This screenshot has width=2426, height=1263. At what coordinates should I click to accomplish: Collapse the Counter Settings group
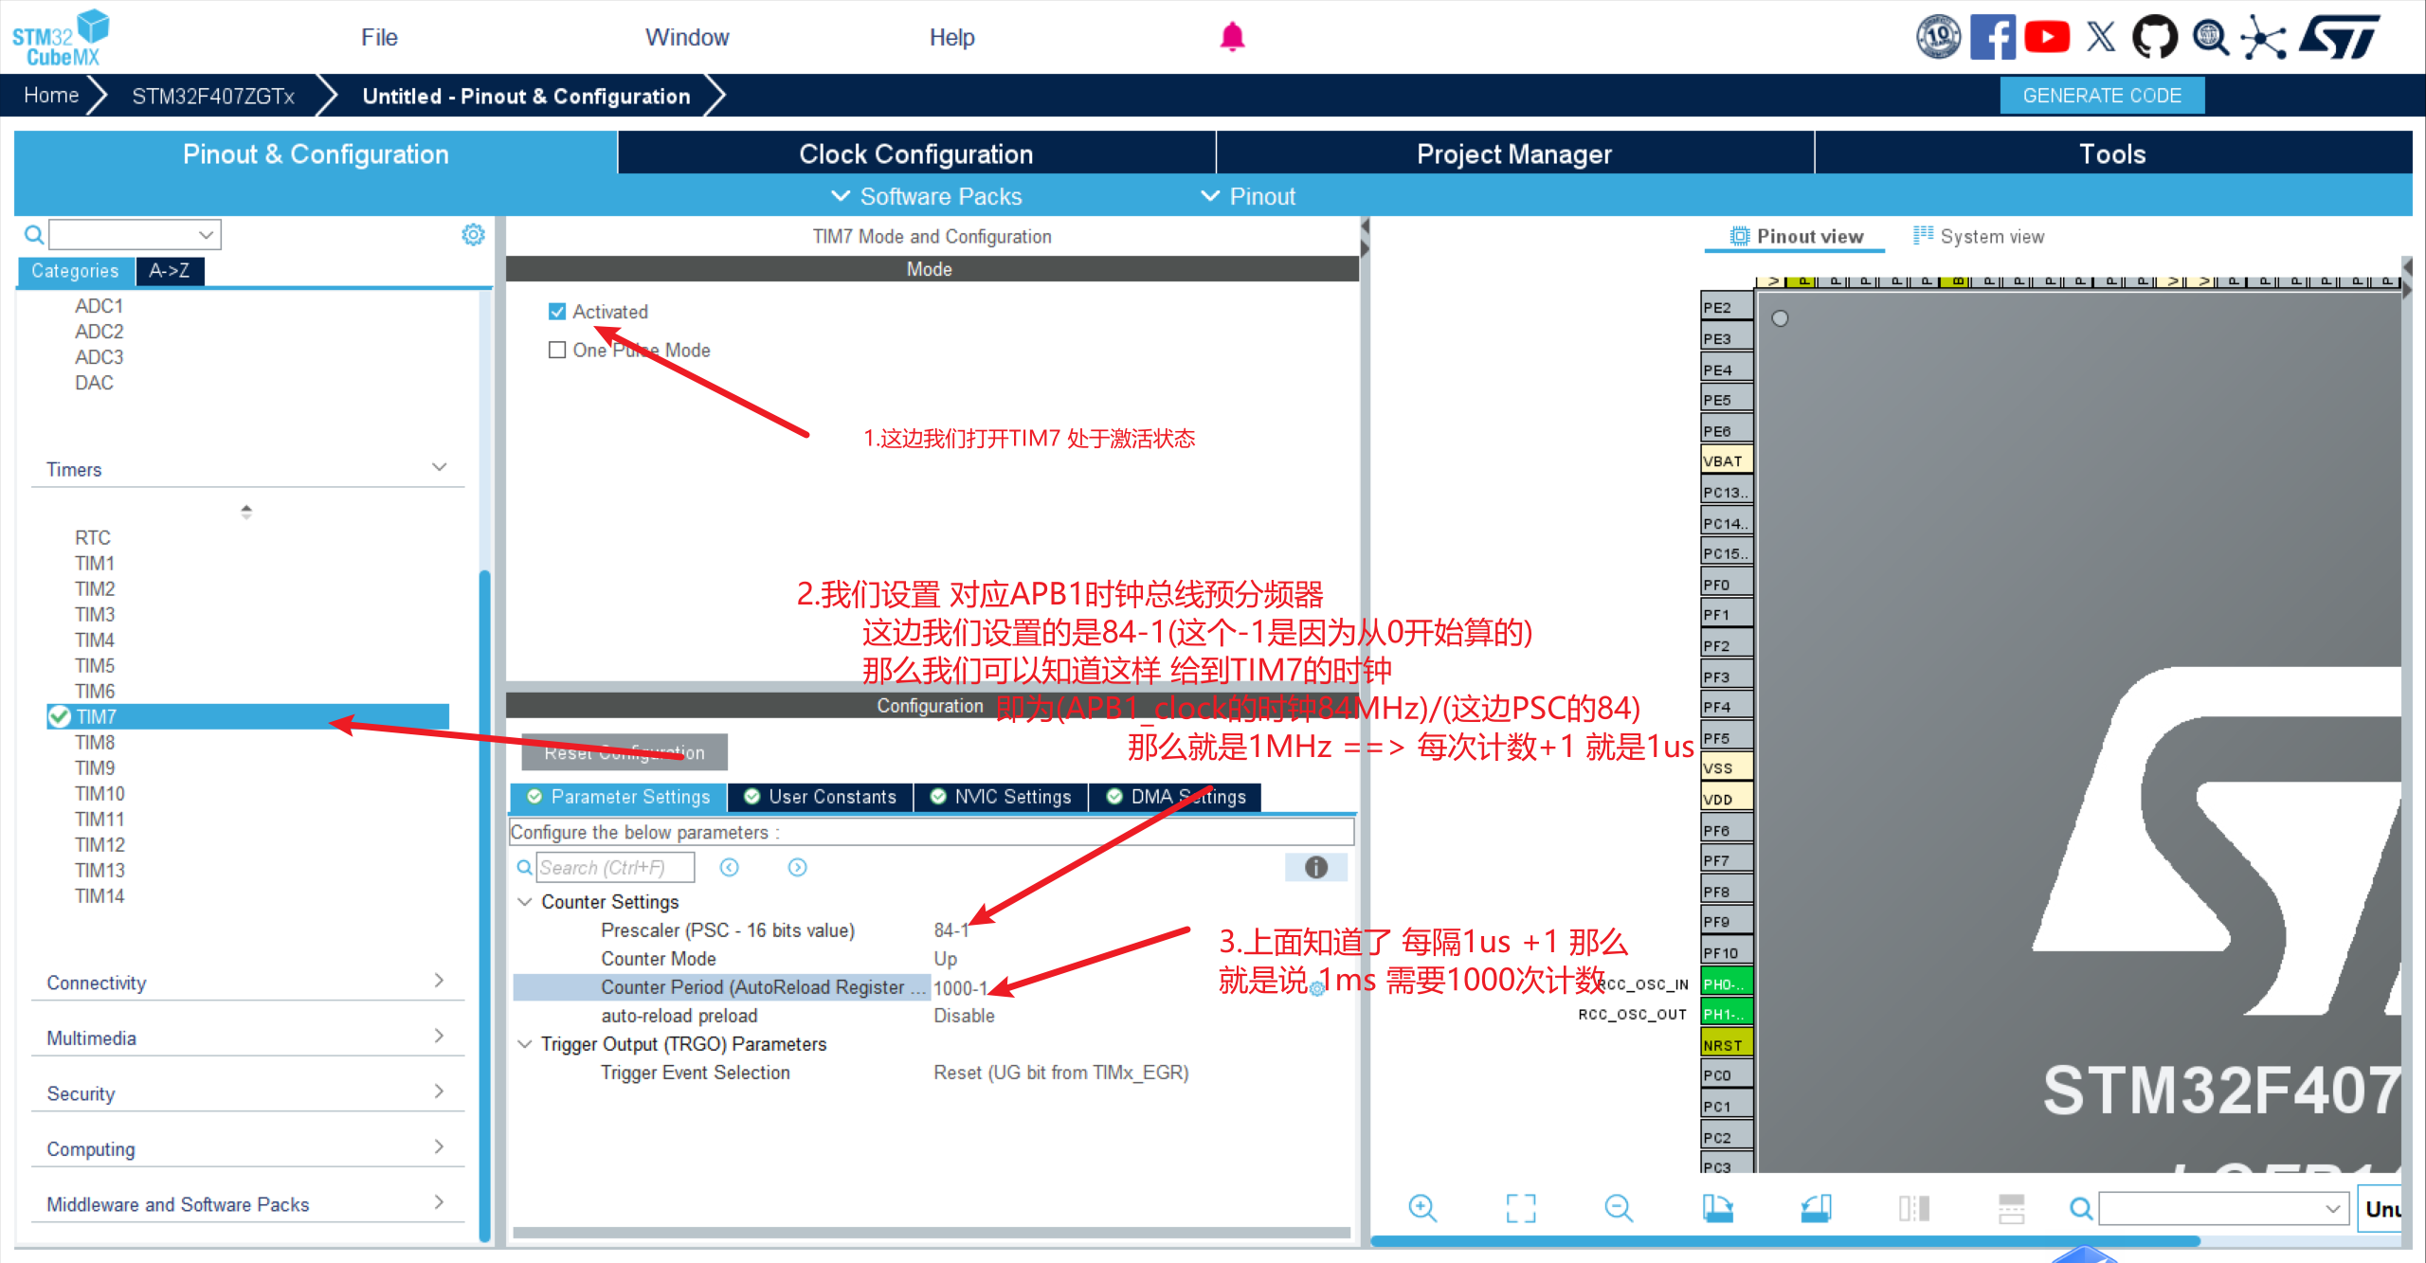coord(525,902)
